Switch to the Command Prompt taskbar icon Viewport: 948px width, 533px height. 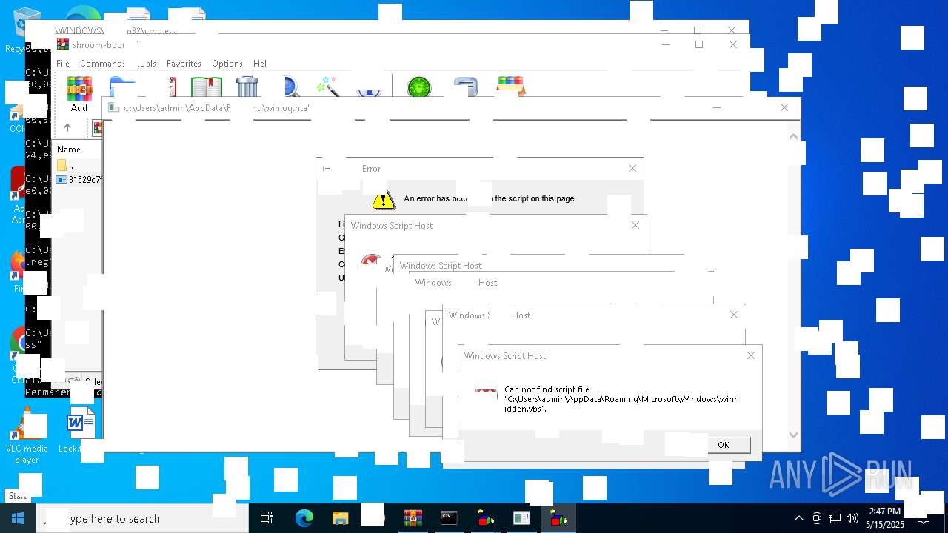(449, 518)
